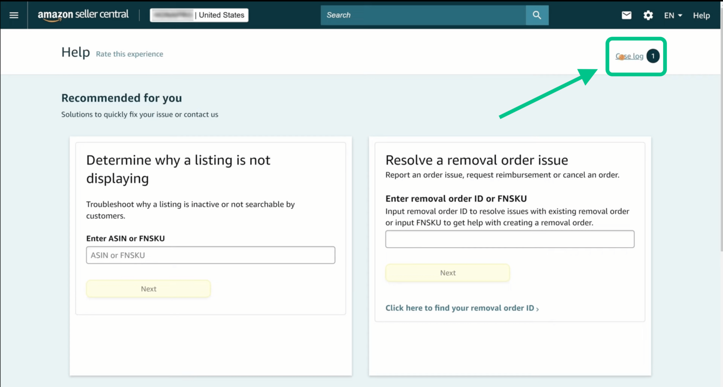The image size is (723, 387).
Task: Open the Case log
Action: click(629, 56)
